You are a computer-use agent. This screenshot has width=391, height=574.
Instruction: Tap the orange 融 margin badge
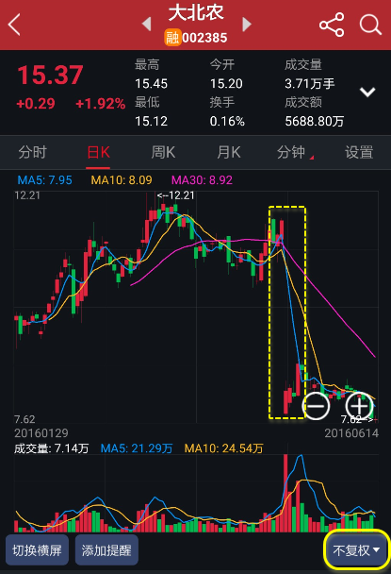172,38
